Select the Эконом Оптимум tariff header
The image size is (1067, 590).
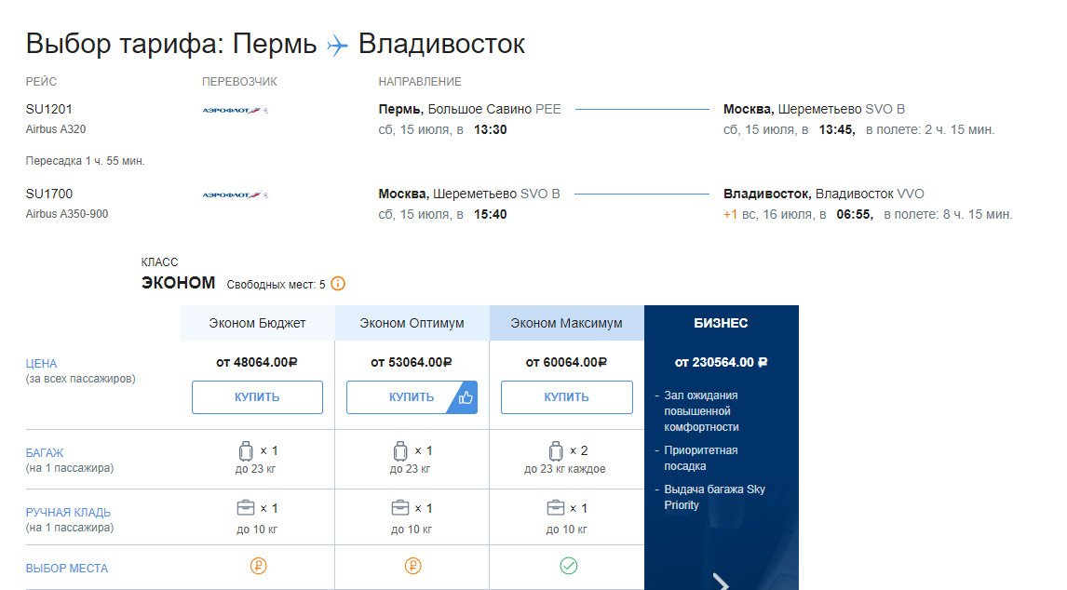click(x=412, y=323)
